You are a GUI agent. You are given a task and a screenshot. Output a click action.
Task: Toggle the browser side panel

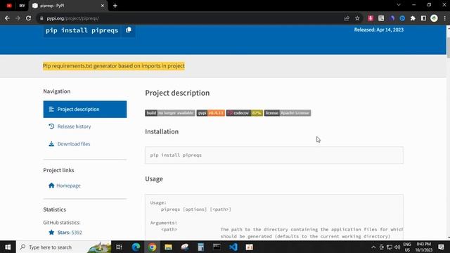point(423,18)
